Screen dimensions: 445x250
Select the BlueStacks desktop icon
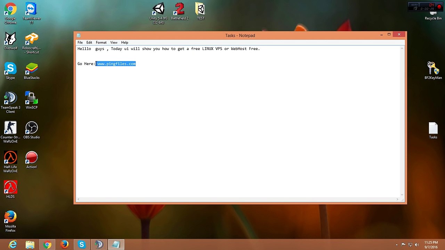pyautogui.click(x=32, y=71)
